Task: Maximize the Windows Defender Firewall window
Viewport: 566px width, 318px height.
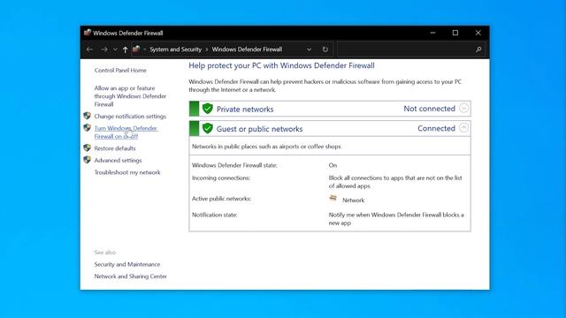Action: pos(455,33)
